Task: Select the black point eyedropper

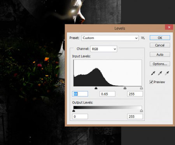Action: [153, 73]
